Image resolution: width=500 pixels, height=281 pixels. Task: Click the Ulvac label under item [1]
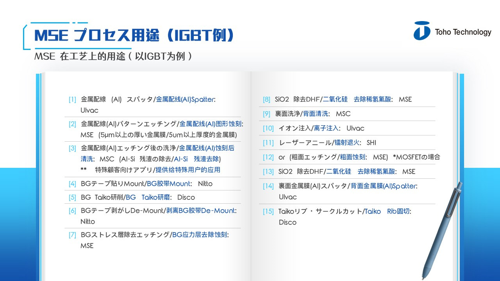click(x=89, y=110)
